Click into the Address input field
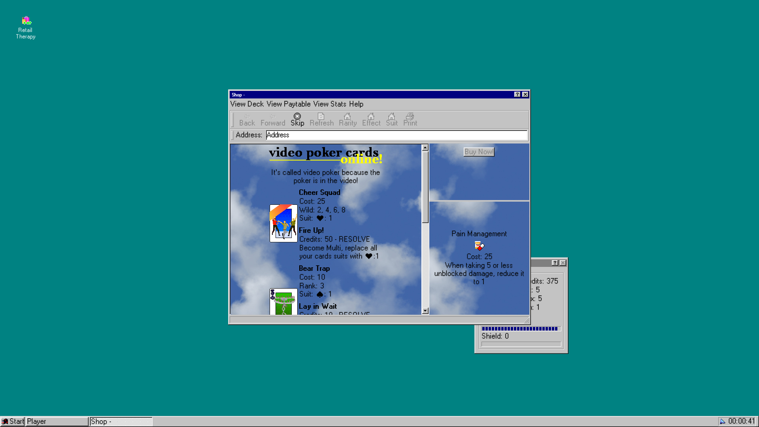The width and height of the screenshot is (759, 427). (396, 135)
